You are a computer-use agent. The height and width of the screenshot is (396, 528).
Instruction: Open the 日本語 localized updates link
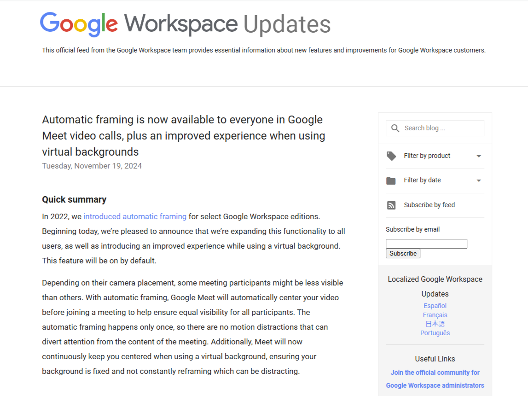435,324
